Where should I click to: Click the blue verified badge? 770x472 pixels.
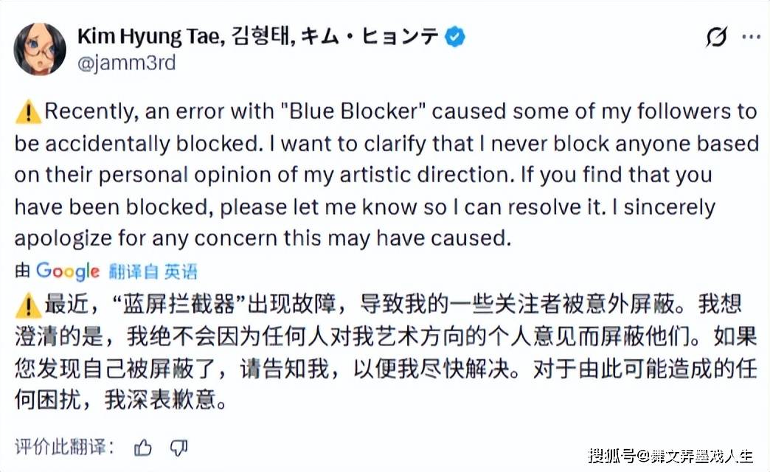point(455,36)
